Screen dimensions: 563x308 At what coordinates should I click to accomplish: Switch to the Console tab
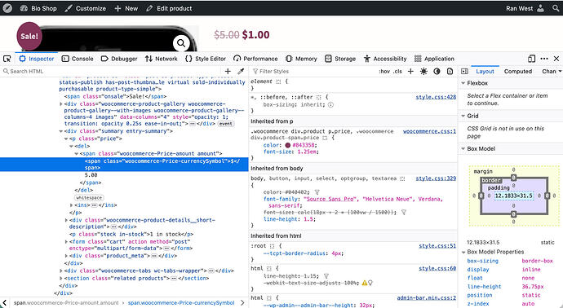[x=78, y=59]
